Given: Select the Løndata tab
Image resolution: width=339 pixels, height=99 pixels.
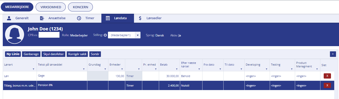Looking at the screenshot, I should coord(117,18).
